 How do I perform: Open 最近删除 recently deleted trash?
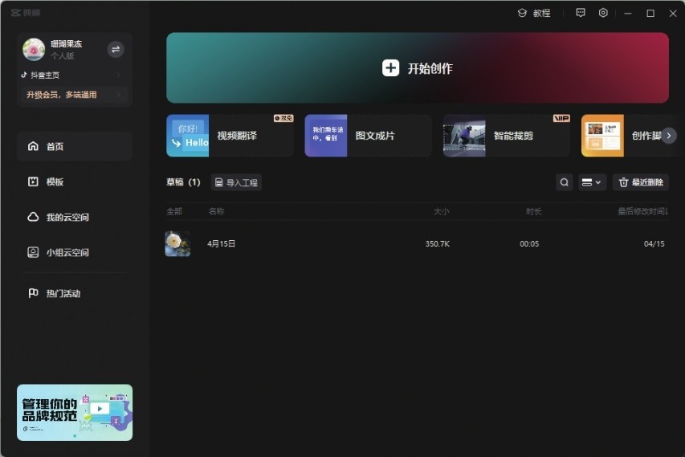point(641,182)
